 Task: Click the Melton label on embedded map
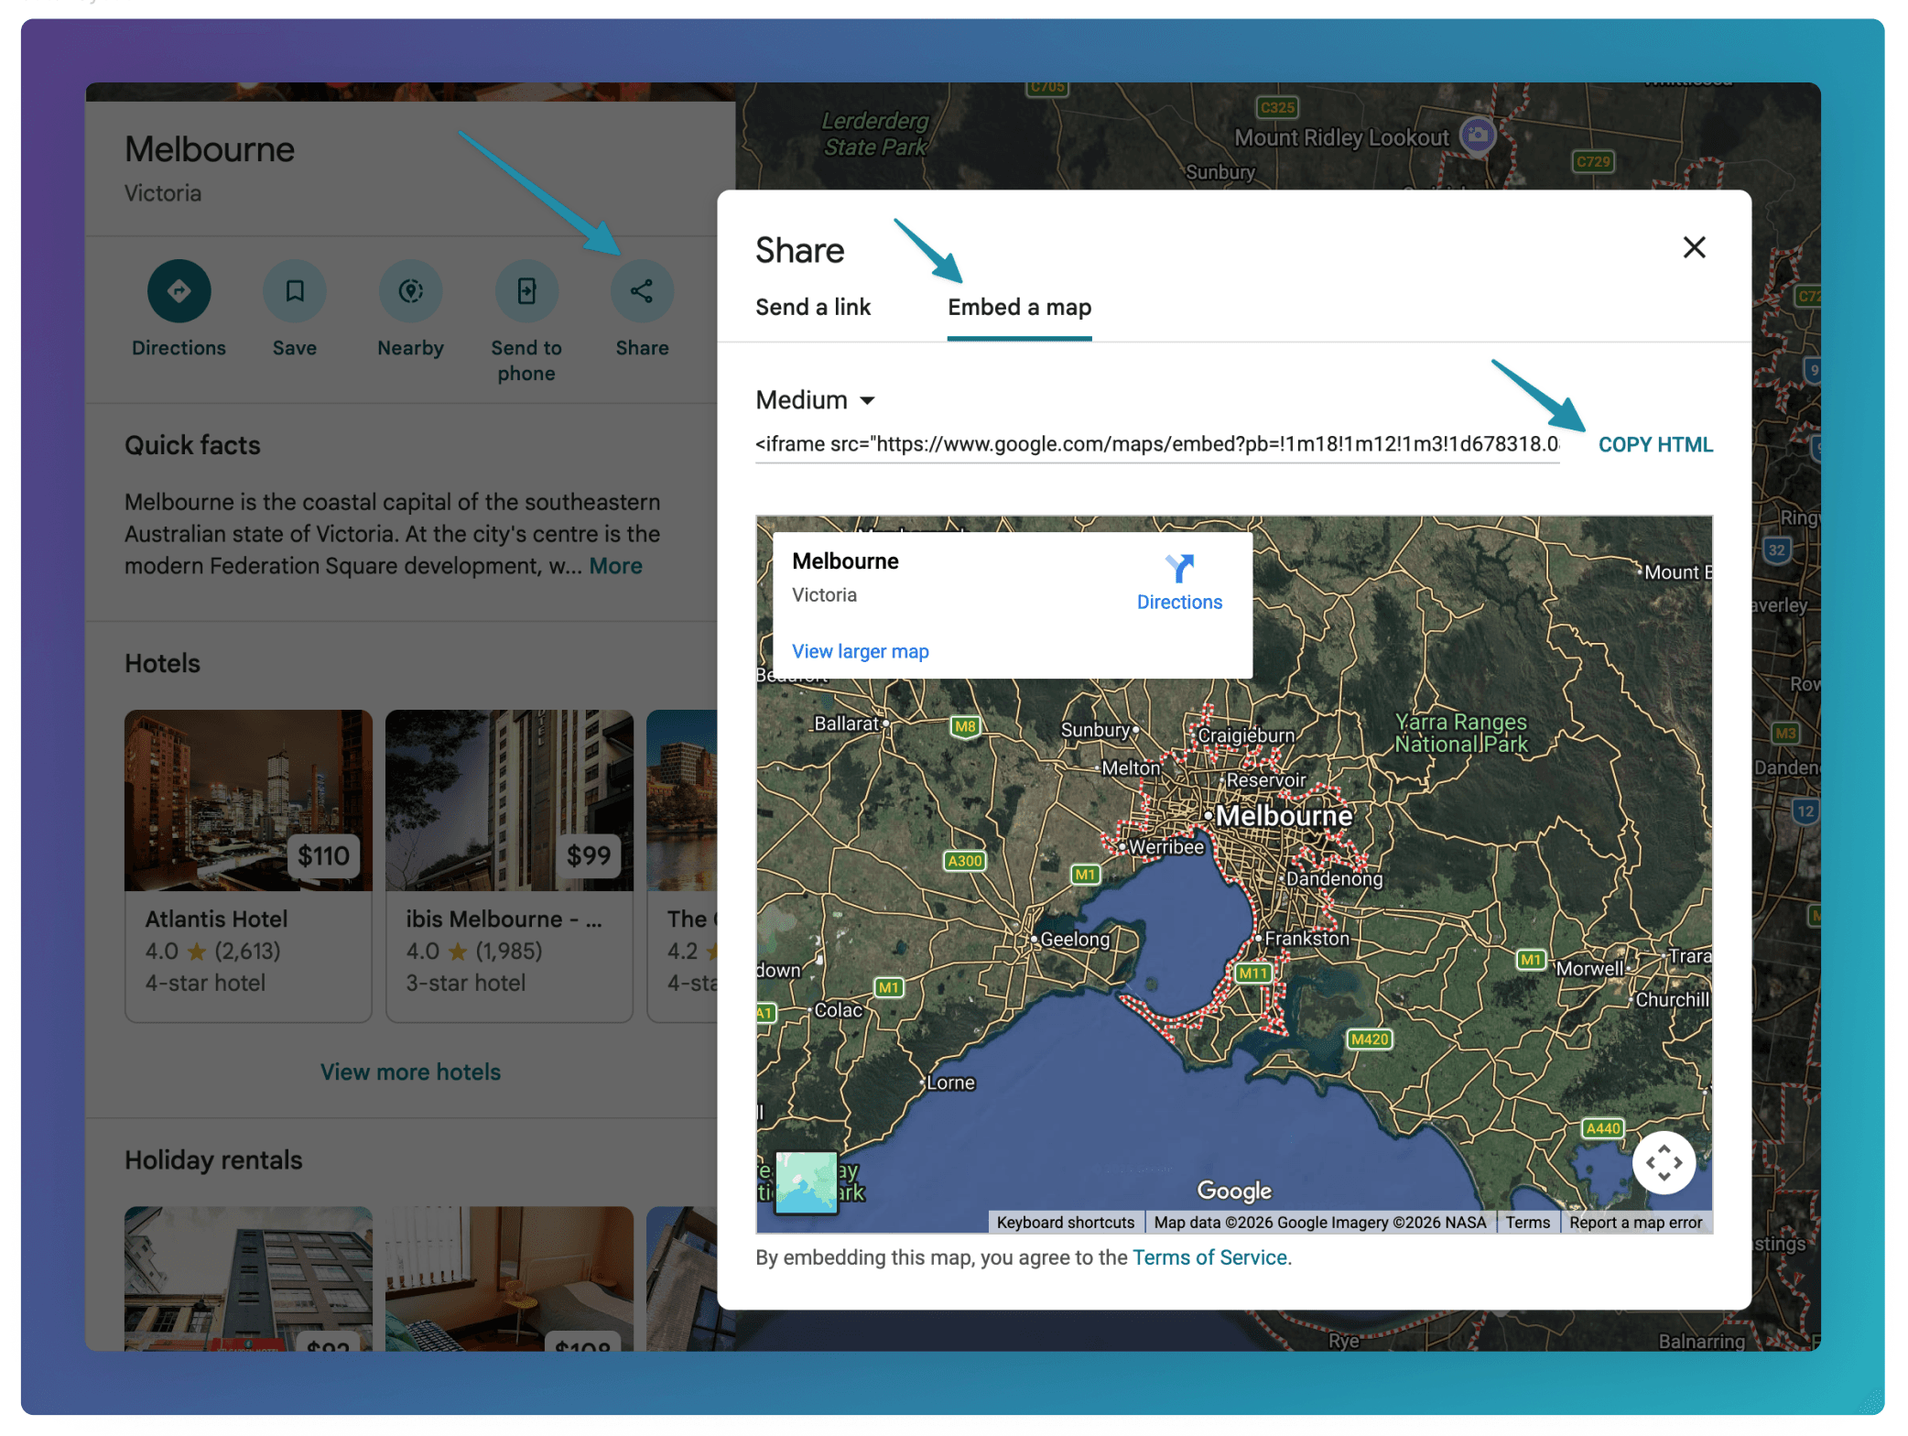pos(1131,768)
